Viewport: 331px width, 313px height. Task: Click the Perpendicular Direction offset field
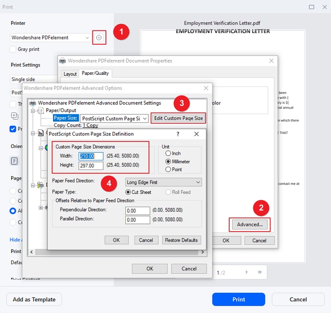click(x=137, y=211)
